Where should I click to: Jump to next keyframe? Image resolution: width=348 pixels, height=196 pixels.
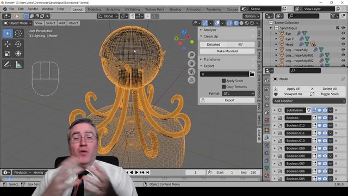pyautogui.click(x=142, y=172)
